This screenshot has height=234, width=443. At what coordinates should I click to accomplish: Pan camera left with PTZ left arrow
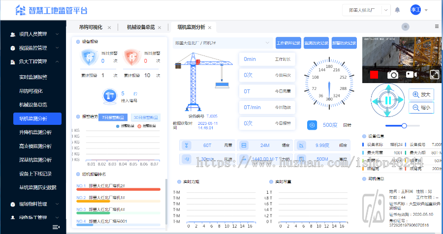[x=376, y=101]
